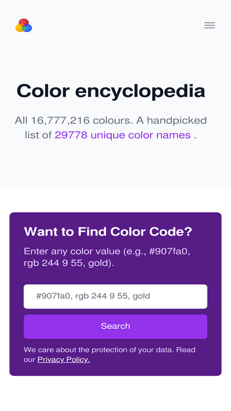Click the light gray hero section background

coord(116,168)
